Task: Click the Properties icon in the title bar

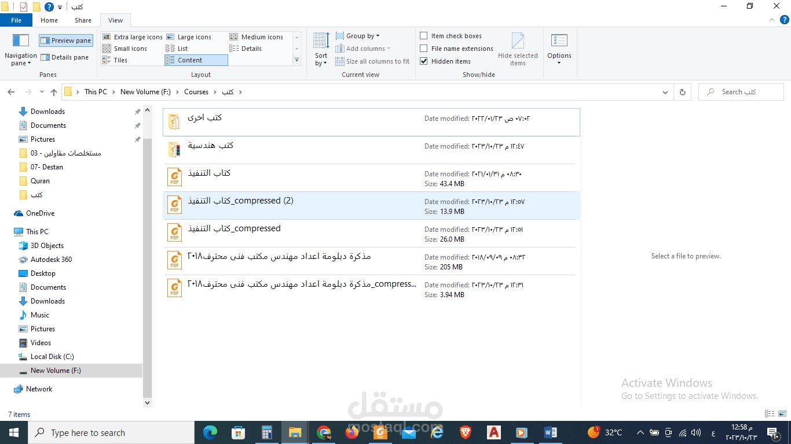Action: (x=24, y=7)
